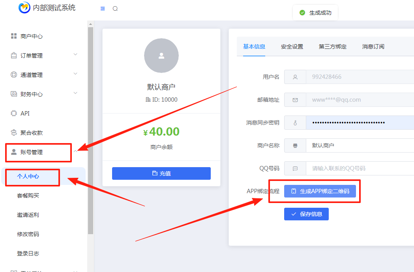The height and width of the screenshot is (272, 414).
Task: Click the 生成成功 notification text
Action: coord(320,13)
